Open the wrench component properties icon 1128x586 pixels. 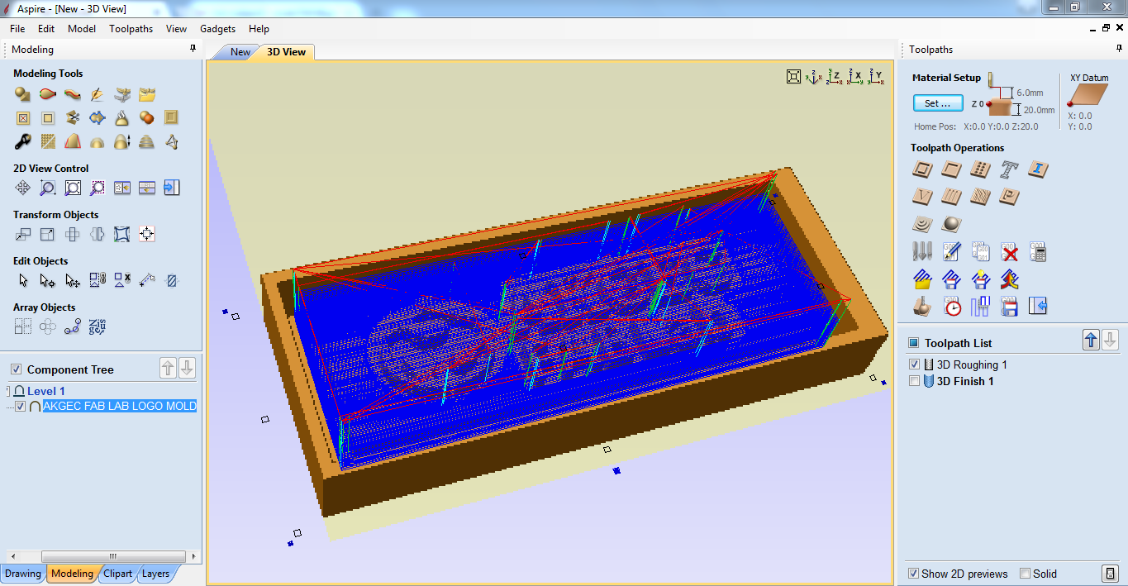[23, 141]
